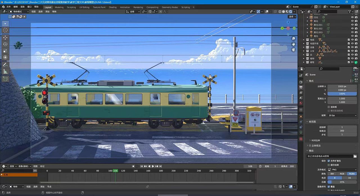Open the World properties globe tab
360x196 pixels.
point(301,103)
